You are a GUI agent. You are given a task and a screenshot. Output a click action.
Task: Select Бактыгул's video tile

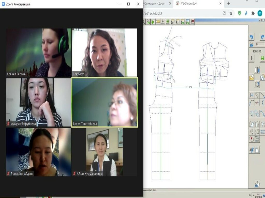pyautogui.click(x=105, y=52)
